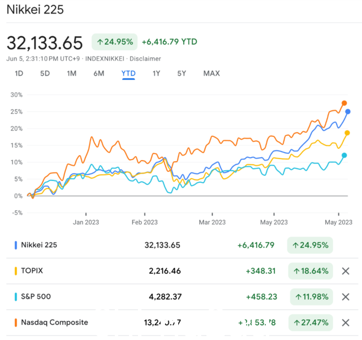Click the yellow TOPIX chart endpoint dot
The height and width of the screenshot is (340, 362).
tap(347, 133)
